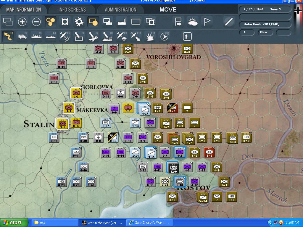Select the yellow 3-1 unit at Stalino

(x=62, y=123)
